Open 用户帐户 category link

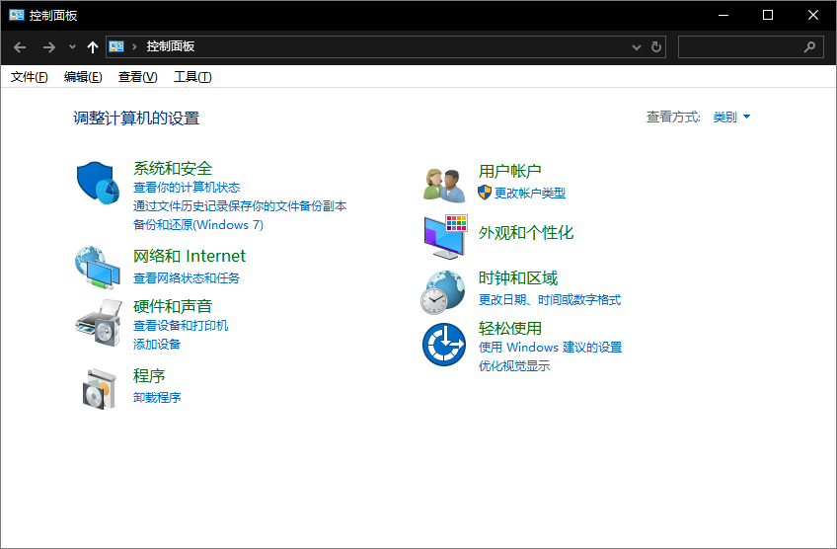click(509, 172)
